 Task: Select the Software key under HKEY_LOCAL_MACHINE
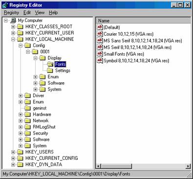click(41, 139)
